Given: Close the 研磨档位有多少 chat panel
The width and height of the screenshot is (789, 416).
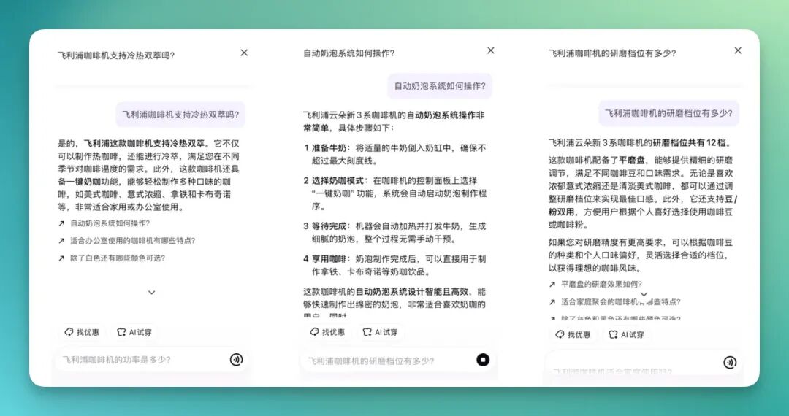Looking at the screenshot, I should [x=738, y=50].
